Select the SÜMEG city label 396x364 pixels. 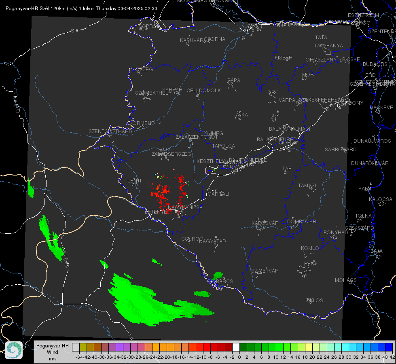point(214,133)
